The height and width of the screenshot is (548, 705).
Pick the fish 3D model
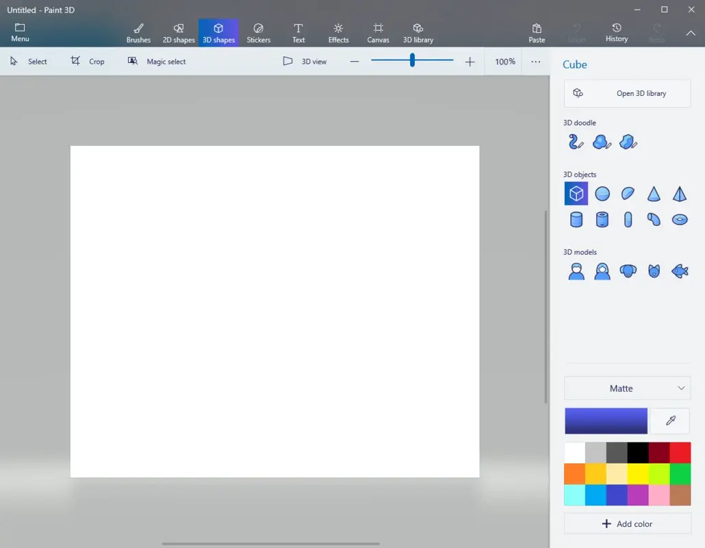[x=680, y=271]
